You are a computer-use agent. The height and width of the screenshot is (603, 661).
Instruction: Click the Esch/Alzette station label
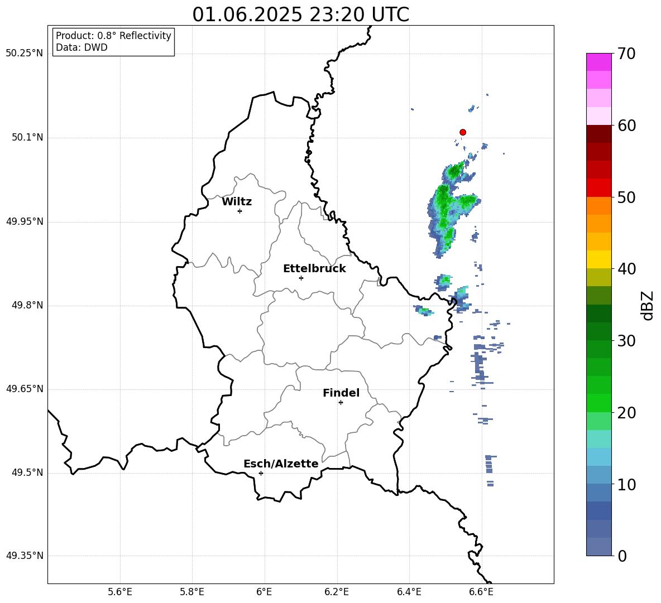[x=281, y=464]
